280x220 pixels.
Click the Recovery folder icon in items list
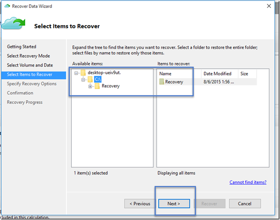(162, 82)
